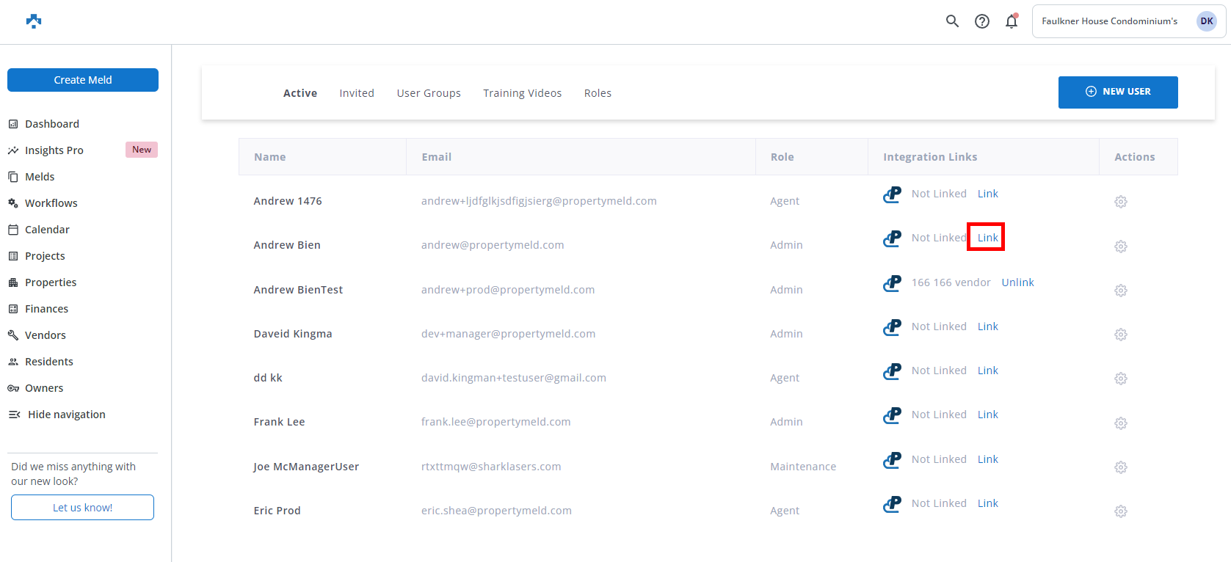Screen dimensions: 1231x562
Task: Click the gear icon for Eric Prod
Action: [1120, 511]
